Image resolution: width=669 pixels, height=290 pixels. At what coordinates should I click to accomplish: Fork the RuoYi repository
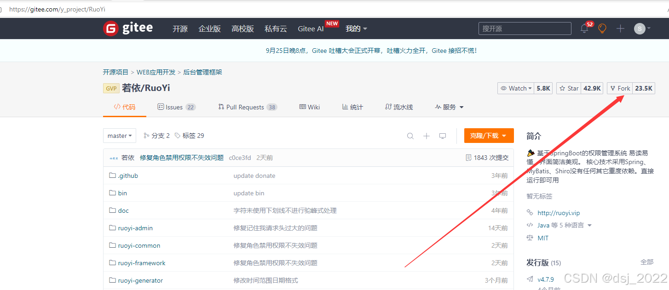coord(620,88)
